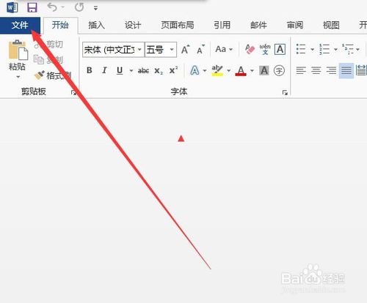Expand numbering styles arrow
Image resolution: width=367 pixels, height=303 pixels.
(335, 50)
